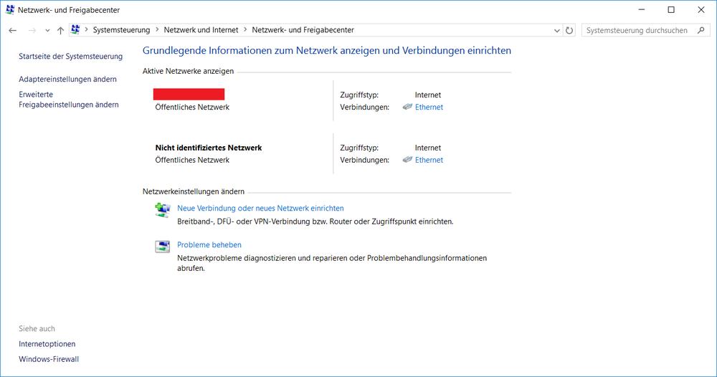Click the back navigation arrow
Screen dimensions: 717x377
(x=12, y=30)
